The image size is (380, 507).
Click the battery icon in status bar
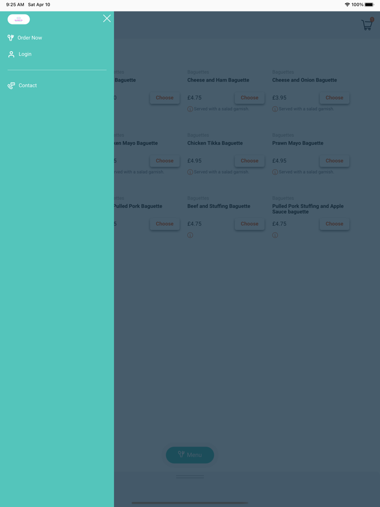[x=369, y=4]
